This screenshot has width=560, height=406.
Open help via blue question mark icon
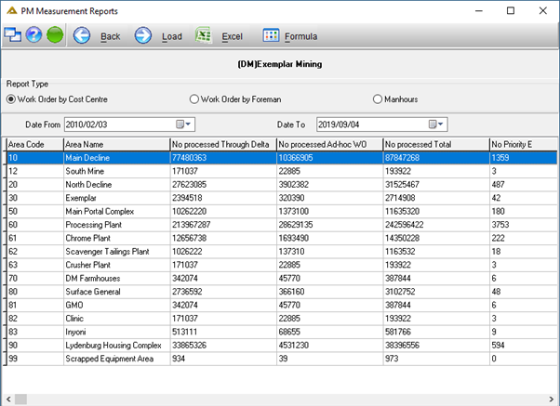pyautogui.click(x=33, y=35)
